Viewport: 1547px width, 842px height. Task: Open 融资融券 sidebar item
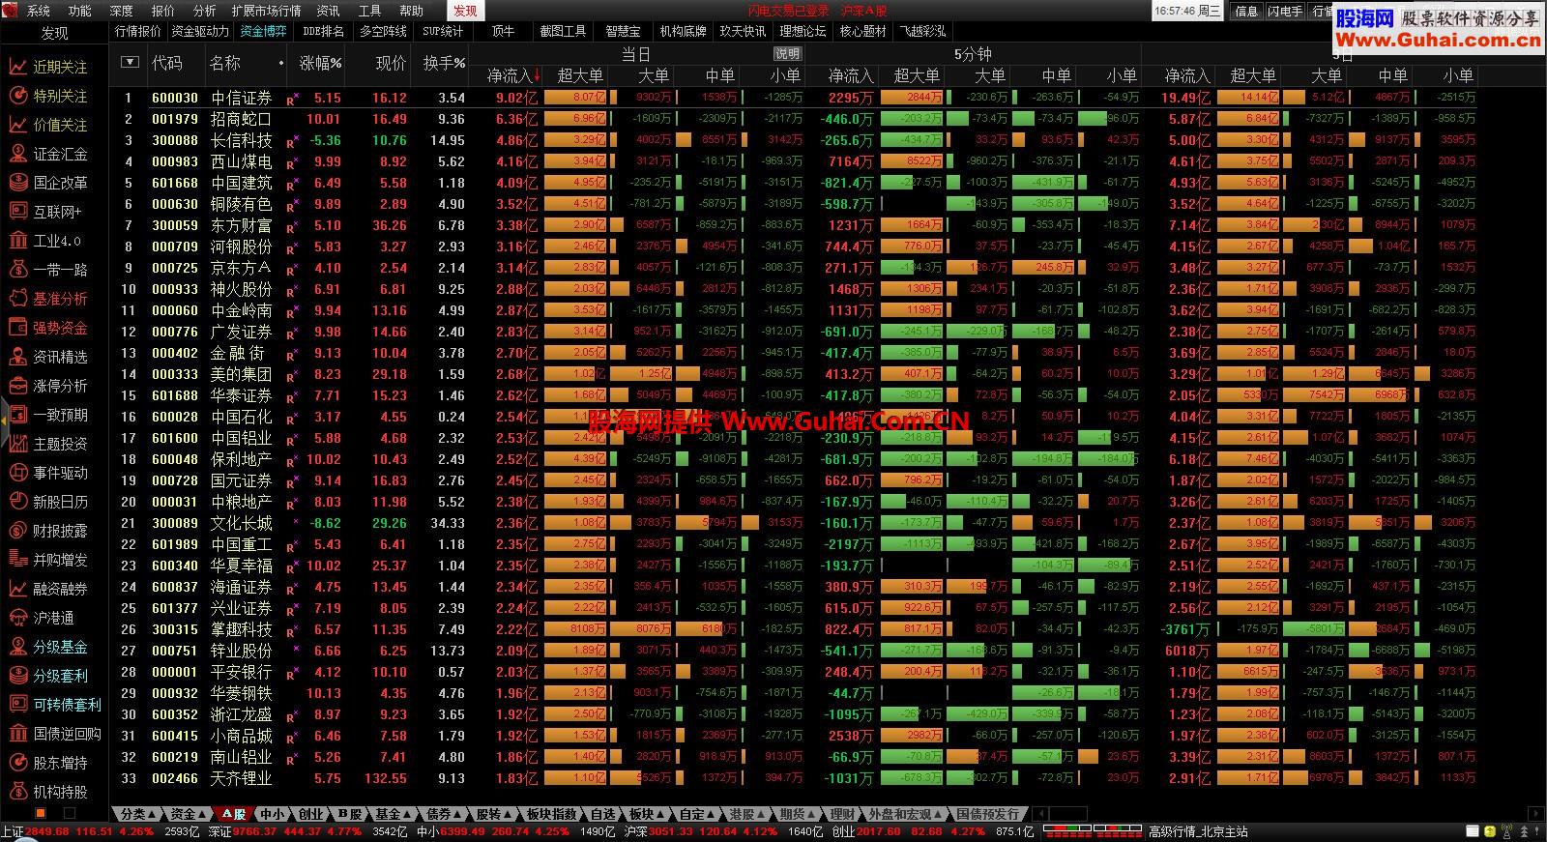[x=48, y=589]
